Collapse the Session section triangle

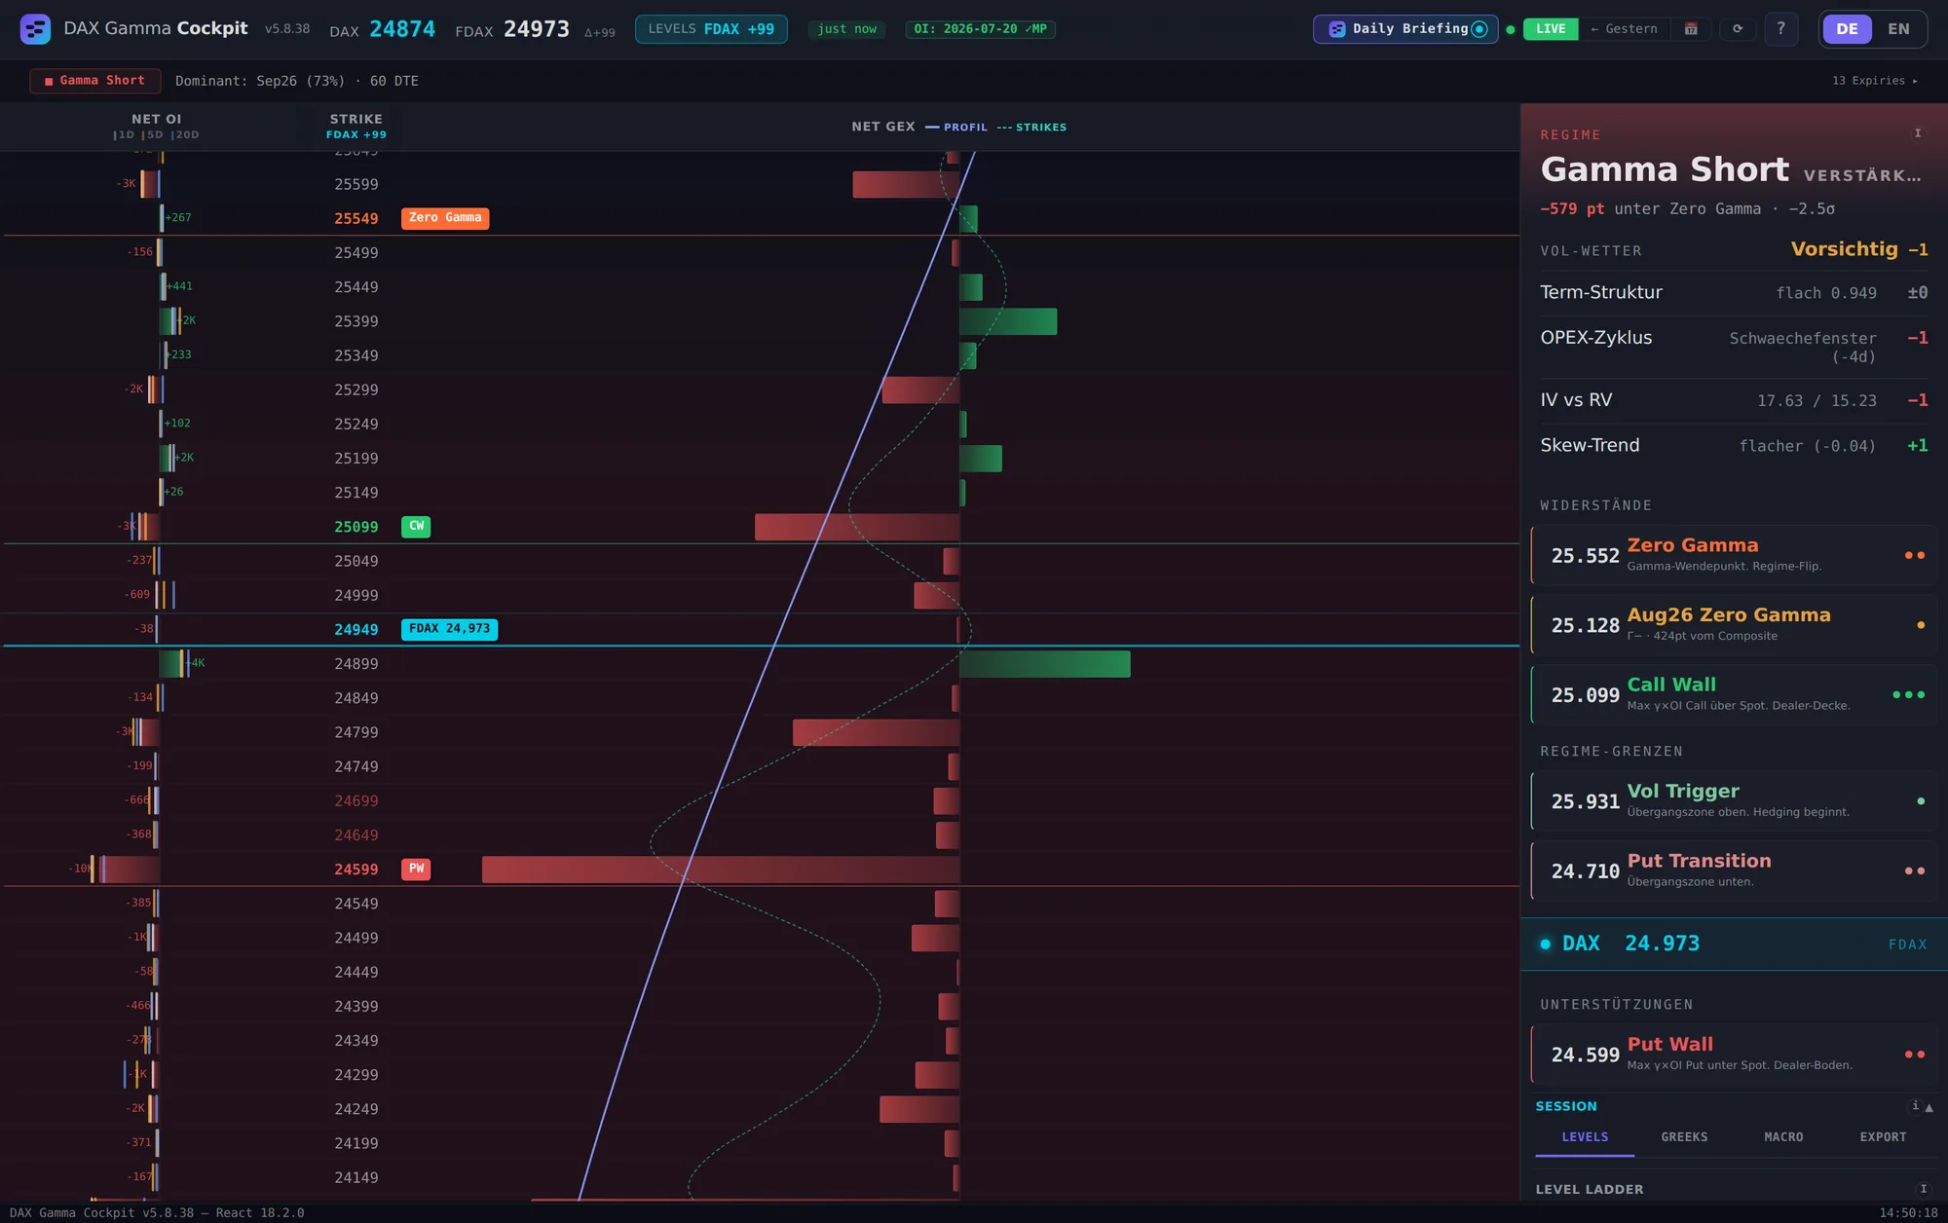1929,1107
